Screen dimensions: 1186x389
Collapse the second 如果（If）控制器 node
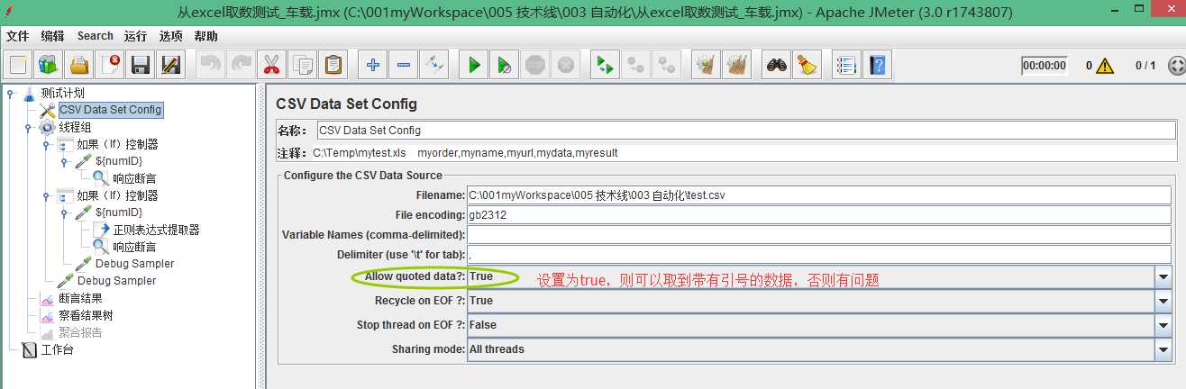point(46,195)
